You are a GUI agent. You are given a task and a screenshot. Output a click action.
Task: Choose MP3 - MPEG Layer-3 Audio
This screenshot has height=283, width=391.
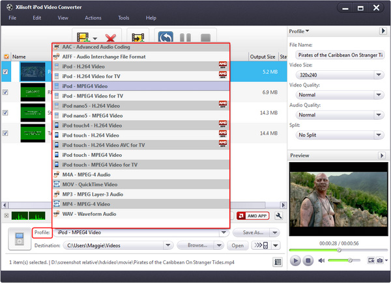(141, 194)
